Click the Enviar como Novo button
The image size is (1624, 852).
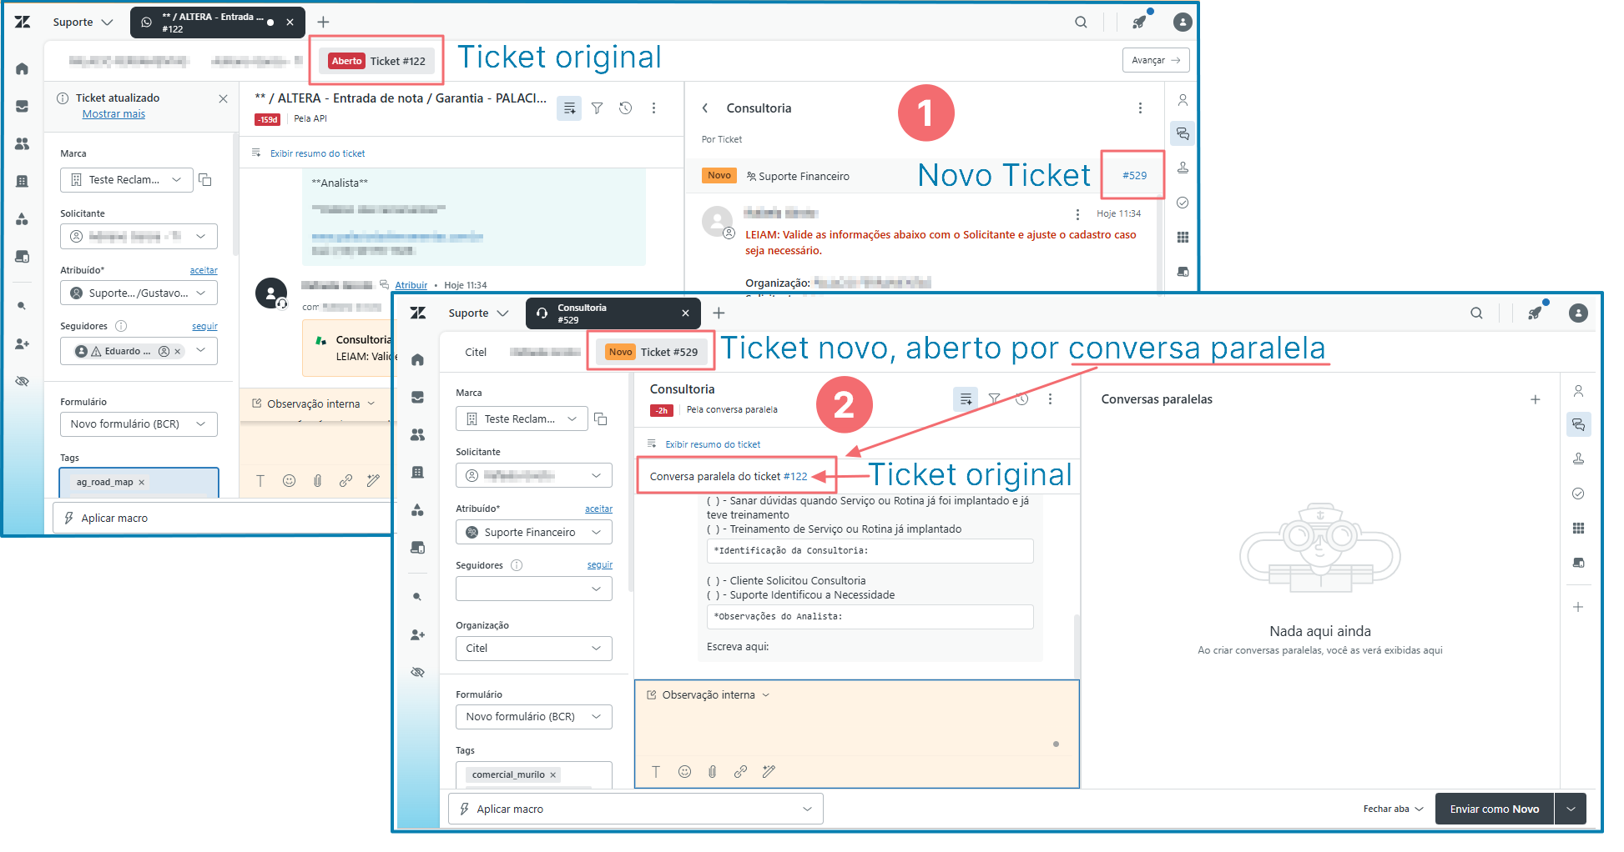coord(1495,809)
